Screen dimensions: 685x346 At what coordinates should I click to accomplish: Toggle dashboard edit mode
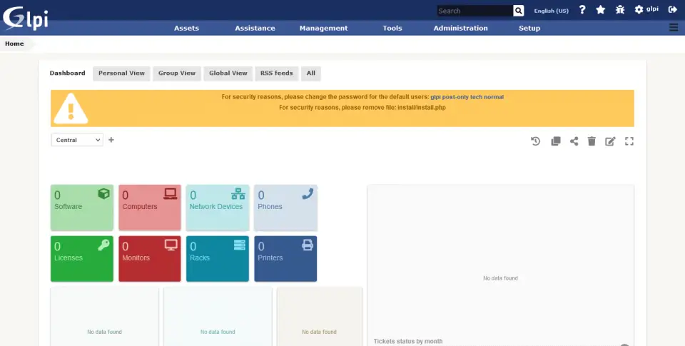610,141
